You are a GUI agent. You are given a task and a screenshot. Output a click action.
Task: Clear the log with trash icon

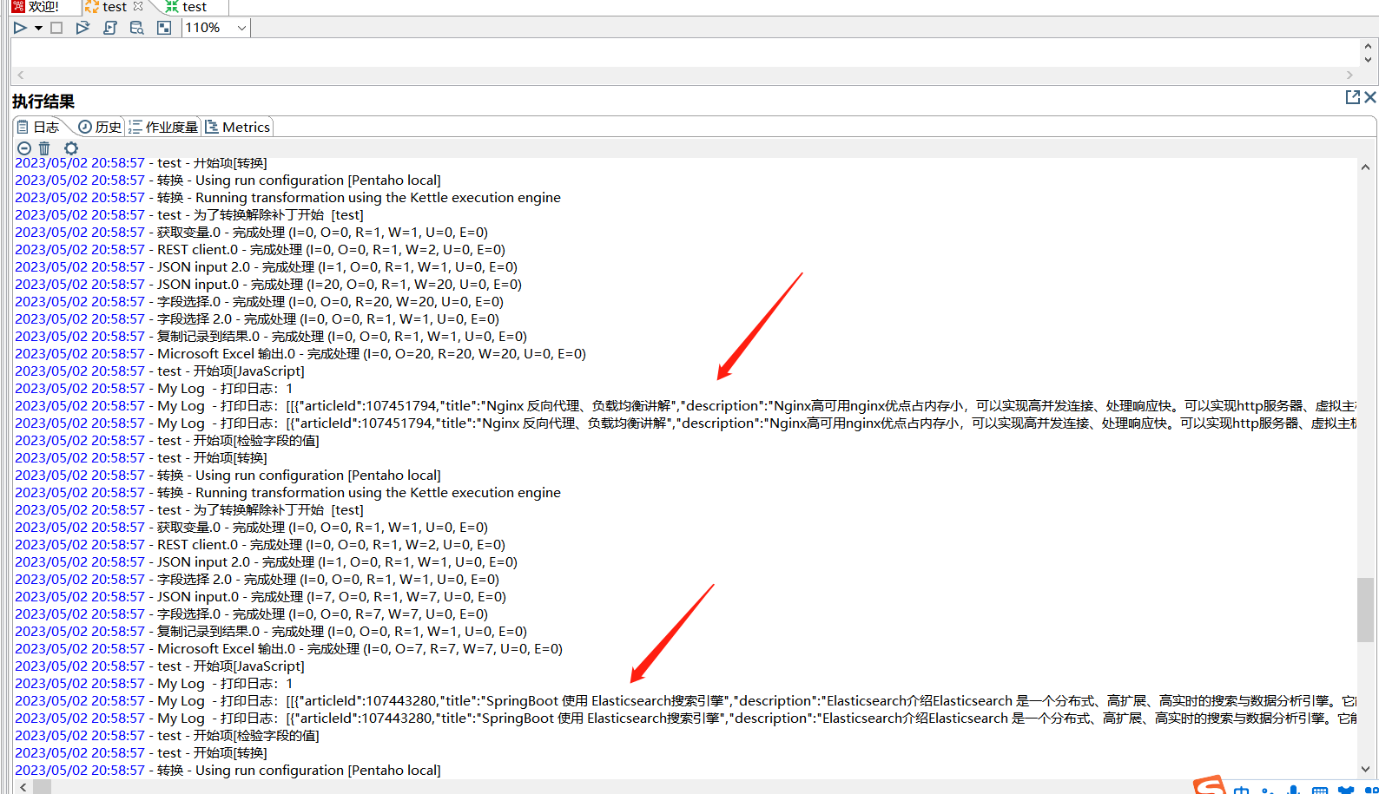(44, 148)
